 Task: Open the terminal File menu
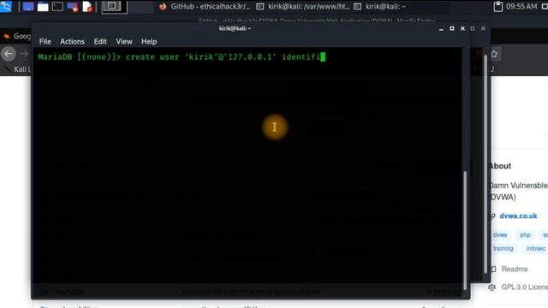[45, 42]
